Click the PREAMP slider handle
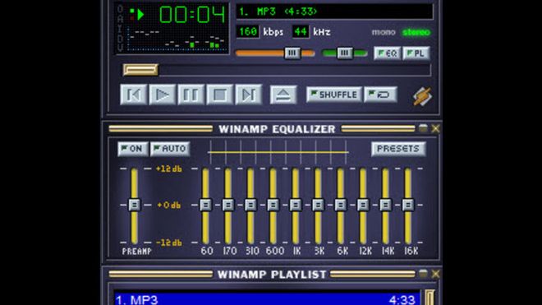Screen dimensions: 542x305 coord(135,205)
